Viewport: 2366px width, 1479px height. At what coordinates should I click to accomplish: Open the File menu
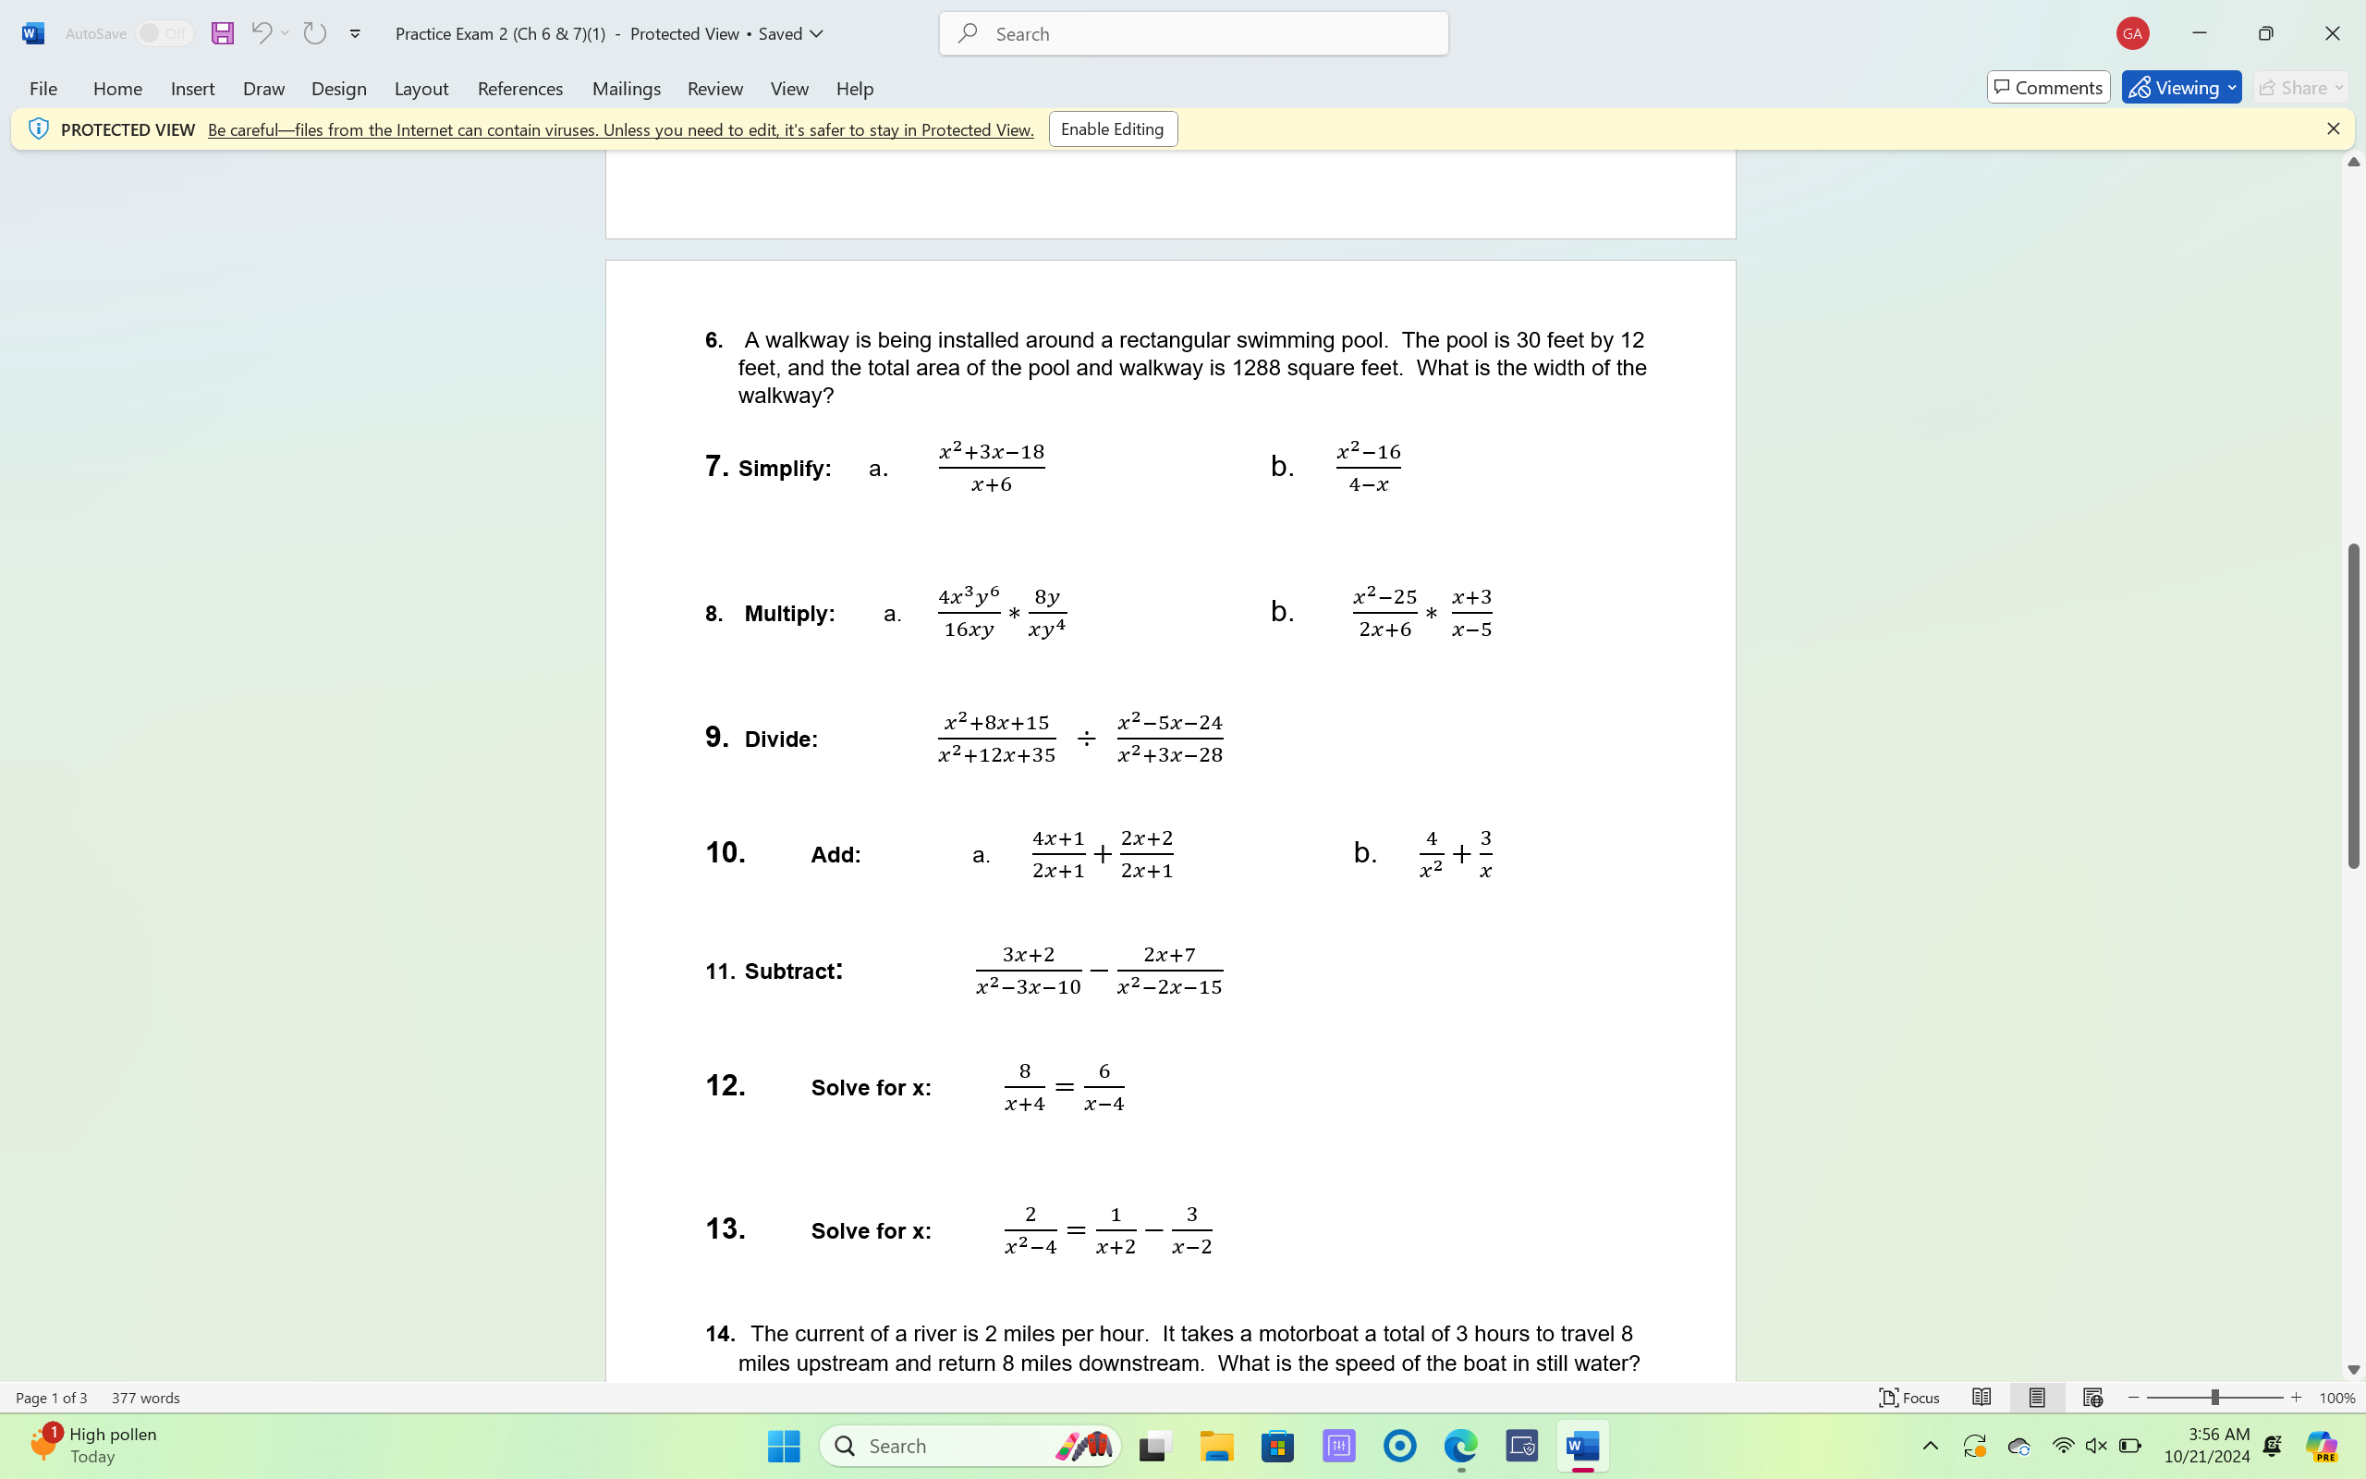(x=43, y=88)
